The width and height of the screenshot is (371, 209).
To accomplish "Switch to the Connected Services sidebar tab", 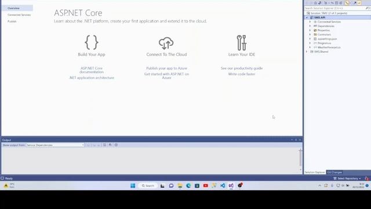I will [19, 15].
